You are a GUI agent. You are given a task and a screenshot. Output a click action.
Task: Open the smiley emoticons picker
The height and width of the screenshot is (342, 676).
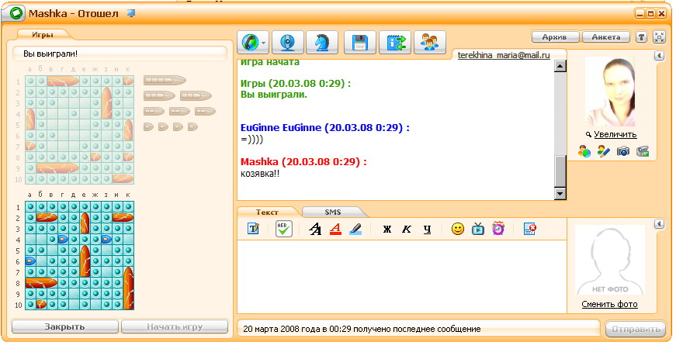(458, 229)
